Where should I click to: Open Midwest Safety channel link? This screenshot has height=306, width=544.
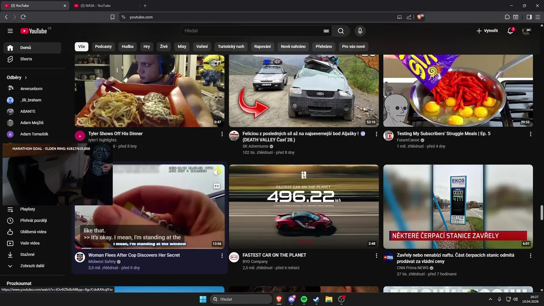[102, 262]
